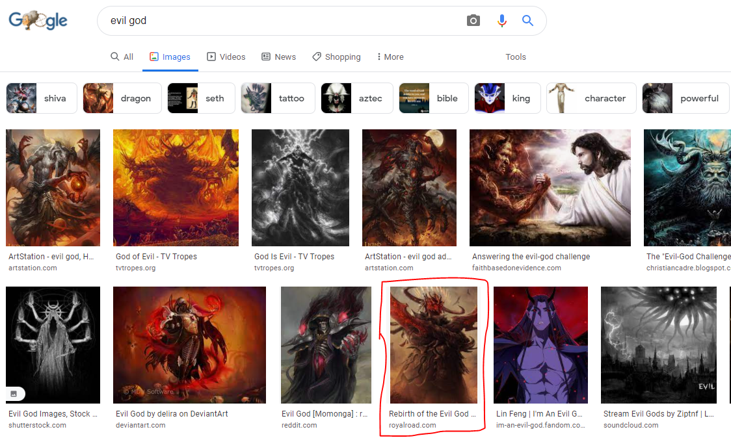Click the 'Lin Feng | I'm An Evil G...' title
The height and width of the screenshot is (438, 731).
coord(539,414)
